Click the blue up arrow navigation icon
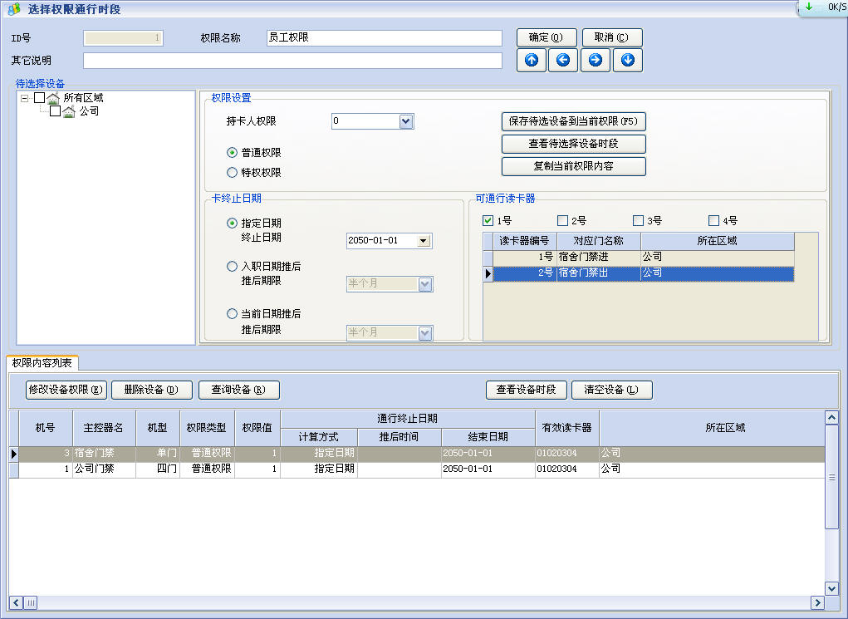Screen dimensions: 848x619 (531, 60)
